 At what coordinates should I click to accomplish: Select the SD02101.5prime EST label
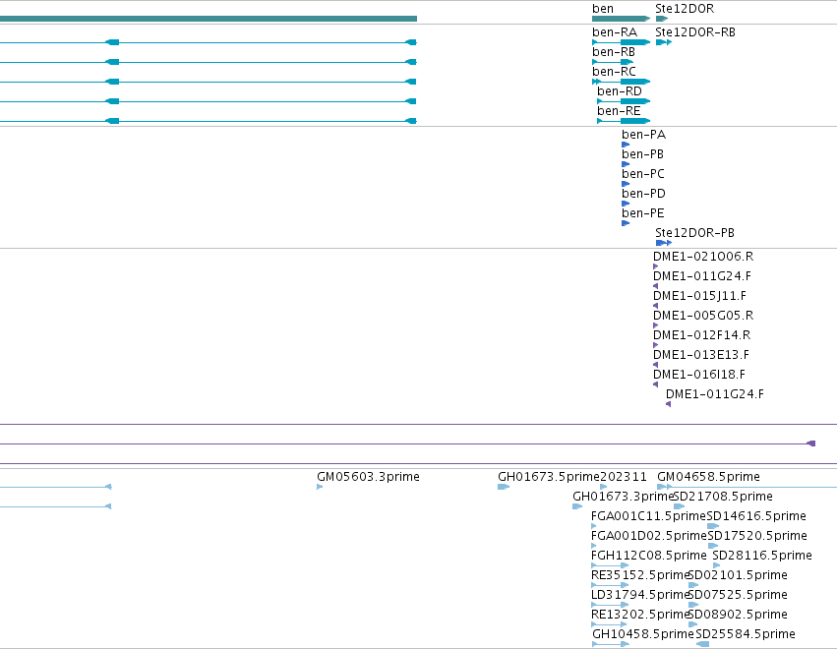coord(738,575)
